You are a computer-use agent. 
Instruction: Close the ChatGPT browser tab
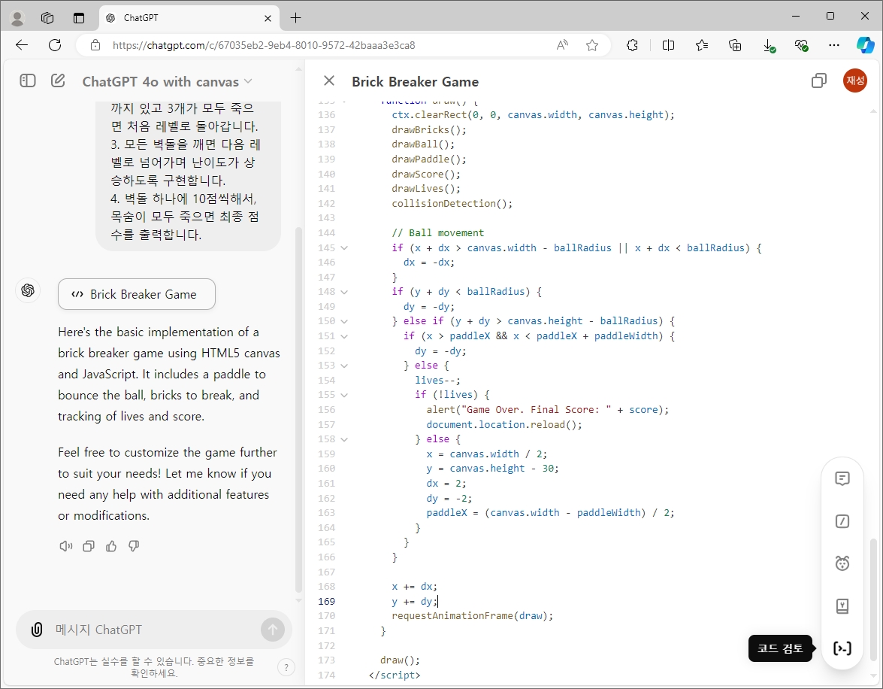click(x=268, y=18)
